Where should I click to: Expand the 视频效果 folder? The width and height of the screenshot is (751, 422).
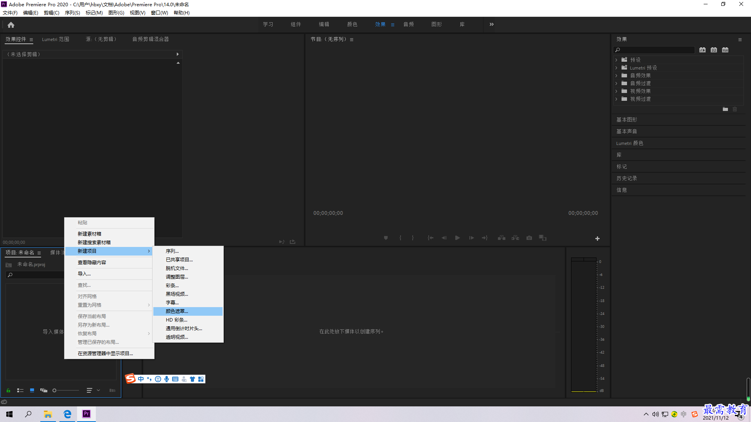coord(616,91)
